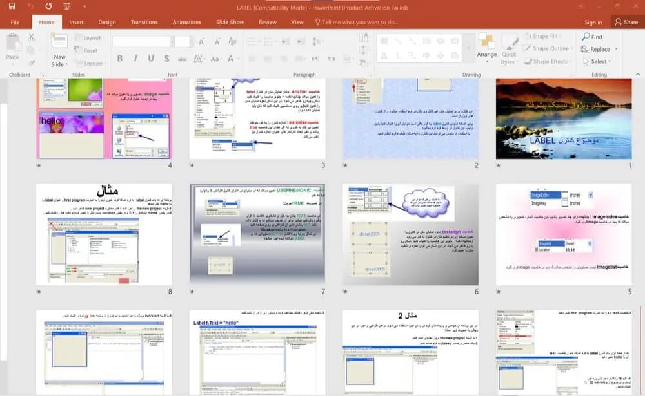This screenshot has height=396, width=645.
Task: Click the Share button
Action: pyautogui.click(x=626, y=22)
